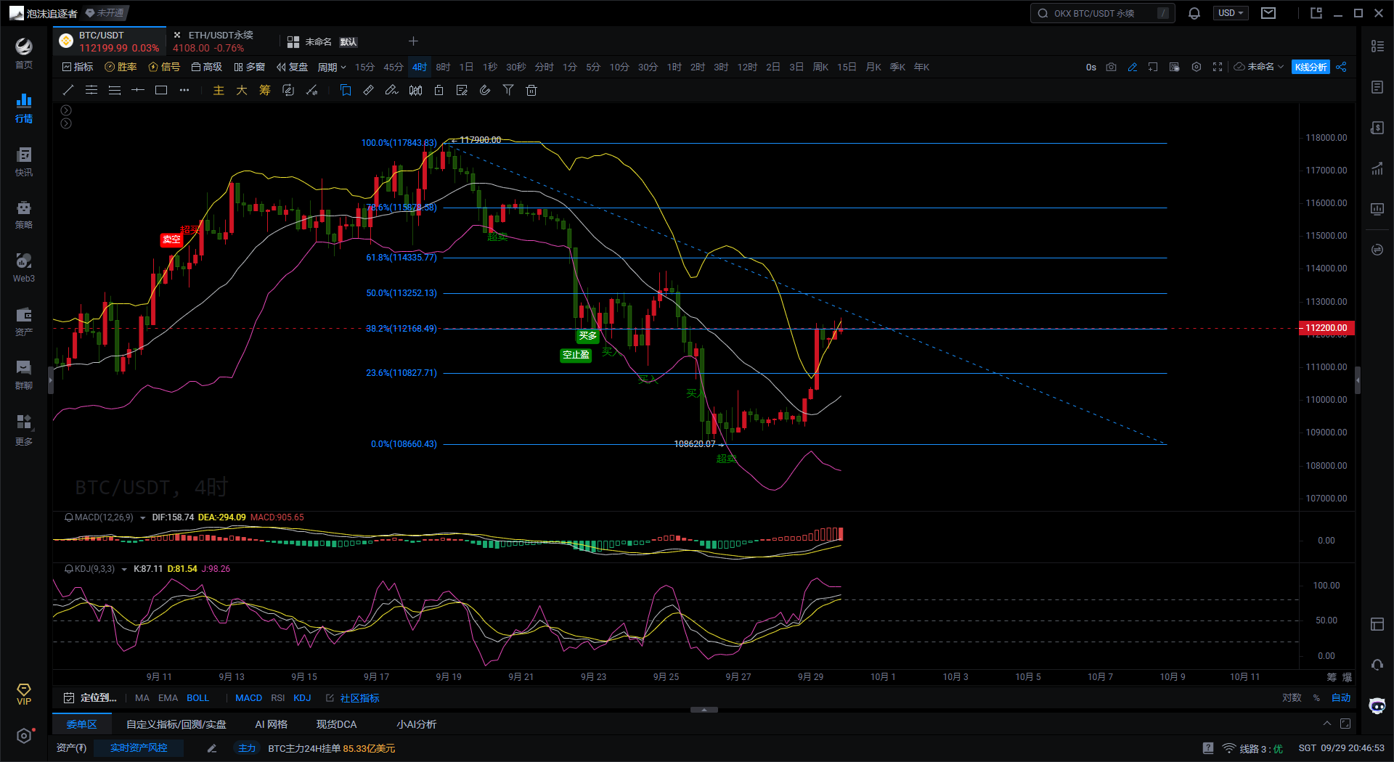Select the ruler measurement tool
Image resolution: width=1394 pixels, height=762 pixels.
369,90
